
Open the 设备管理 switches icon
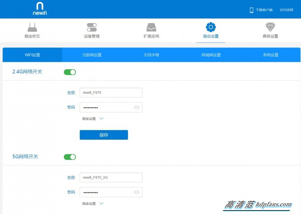[x=92, y=27]
